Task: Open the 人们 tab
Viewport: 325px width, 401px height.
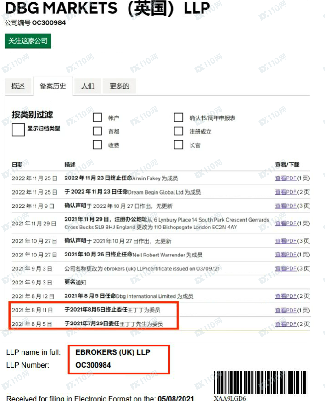Action: 88,86
